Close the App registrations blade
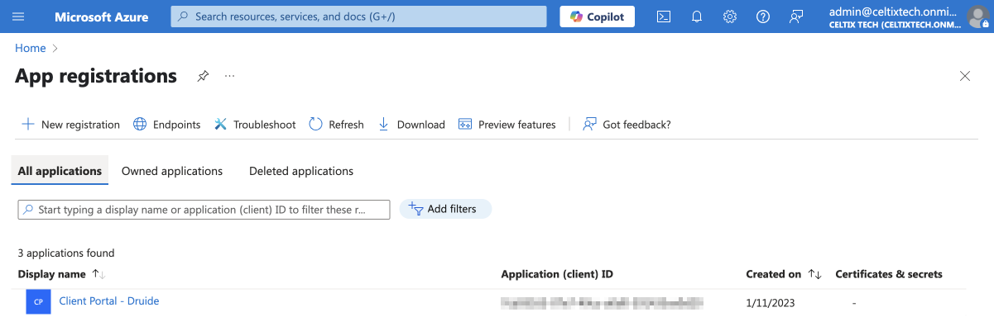The height and width of the screenshot is (317, 994). pos(965,76)
